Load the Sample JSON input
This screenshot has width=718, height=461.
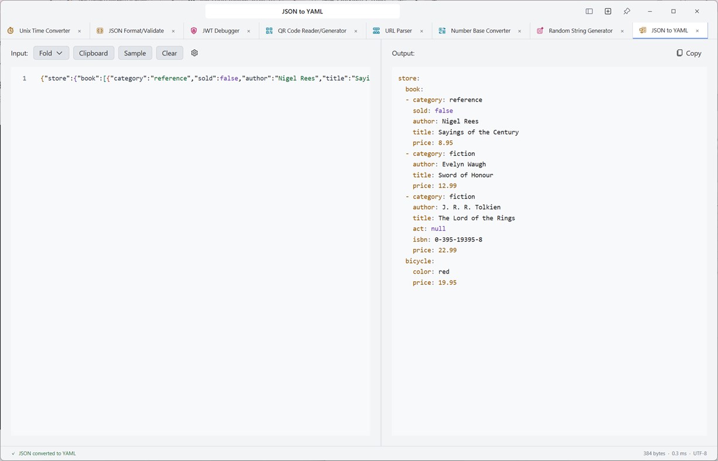click(135, 53)
